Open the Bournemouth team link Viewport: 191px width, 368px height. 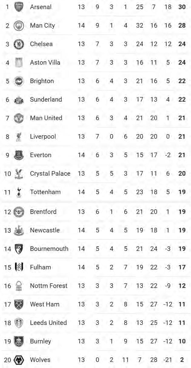click(49, 249)
